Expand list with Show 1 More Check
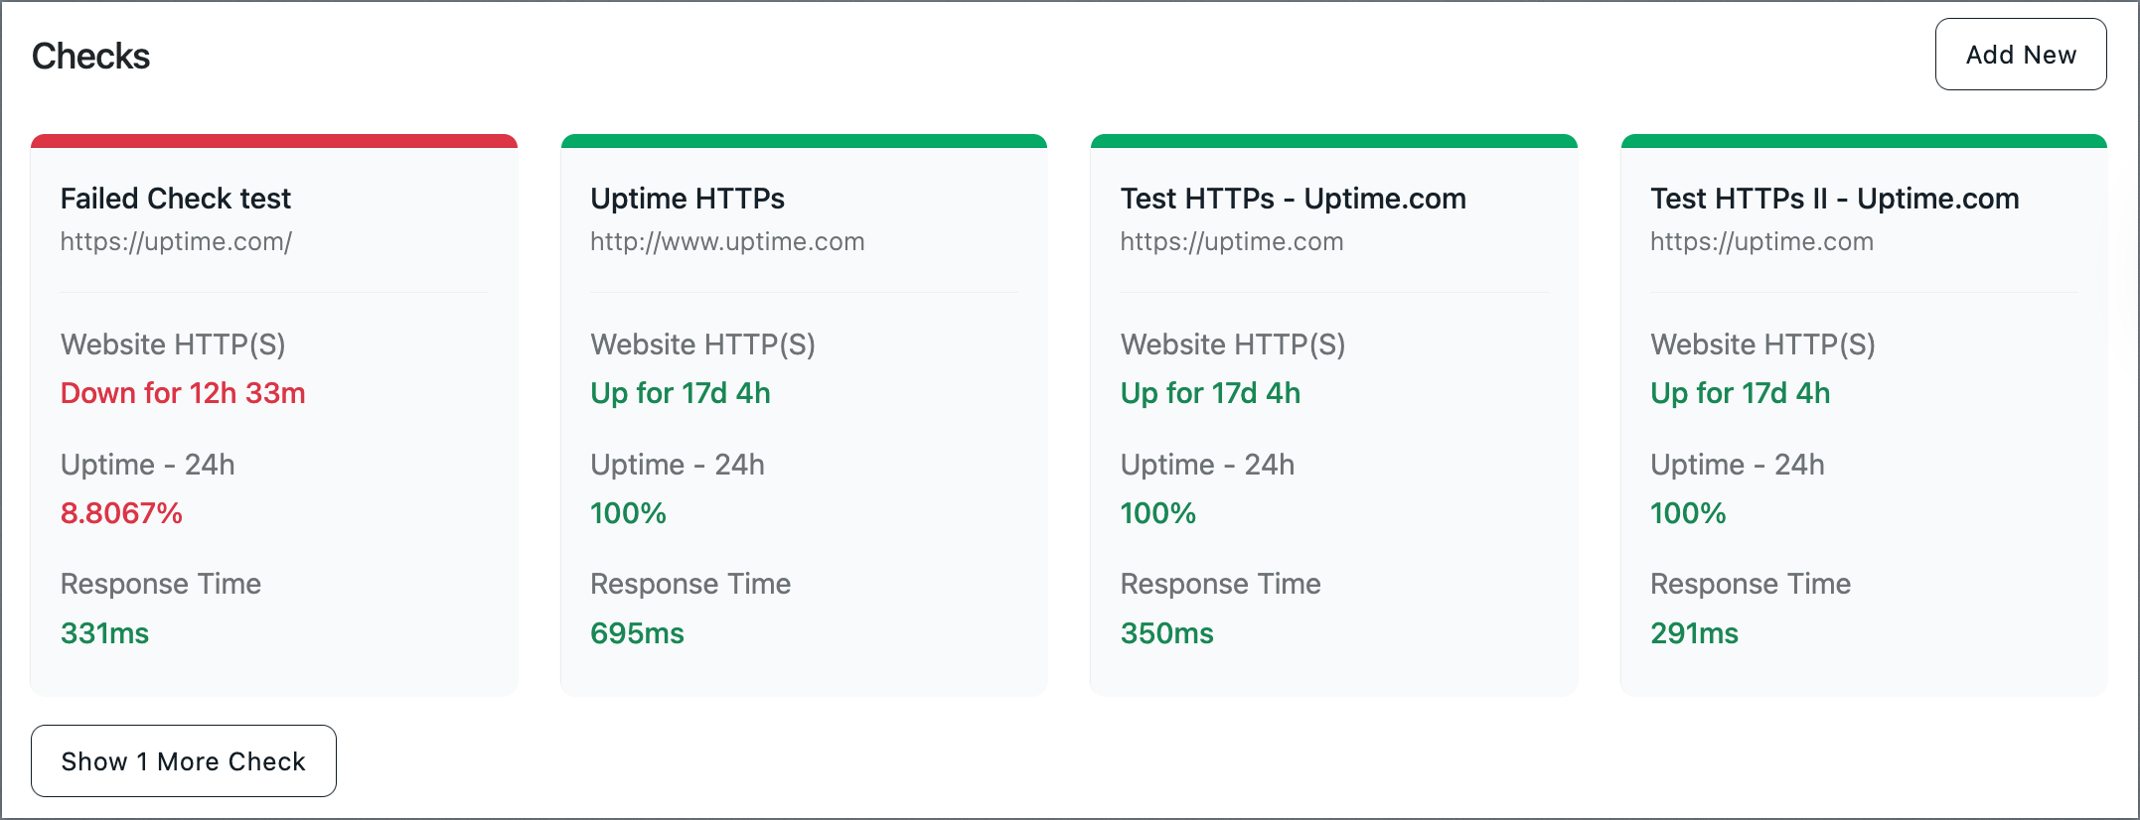 point(184,761)
